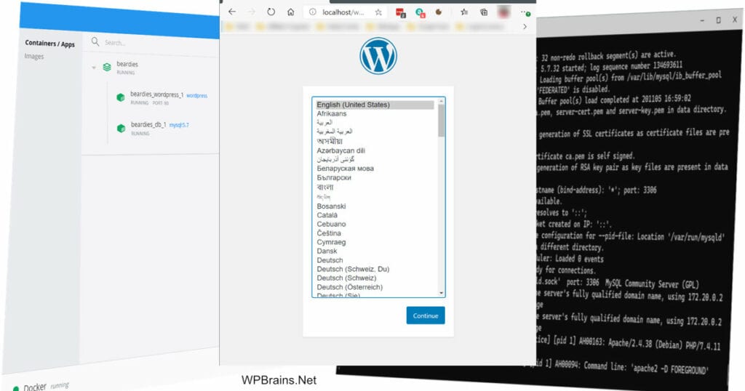Screen dimensions: 745x391
Task: Bookmark page with the star icon
Action: [378, 12]
